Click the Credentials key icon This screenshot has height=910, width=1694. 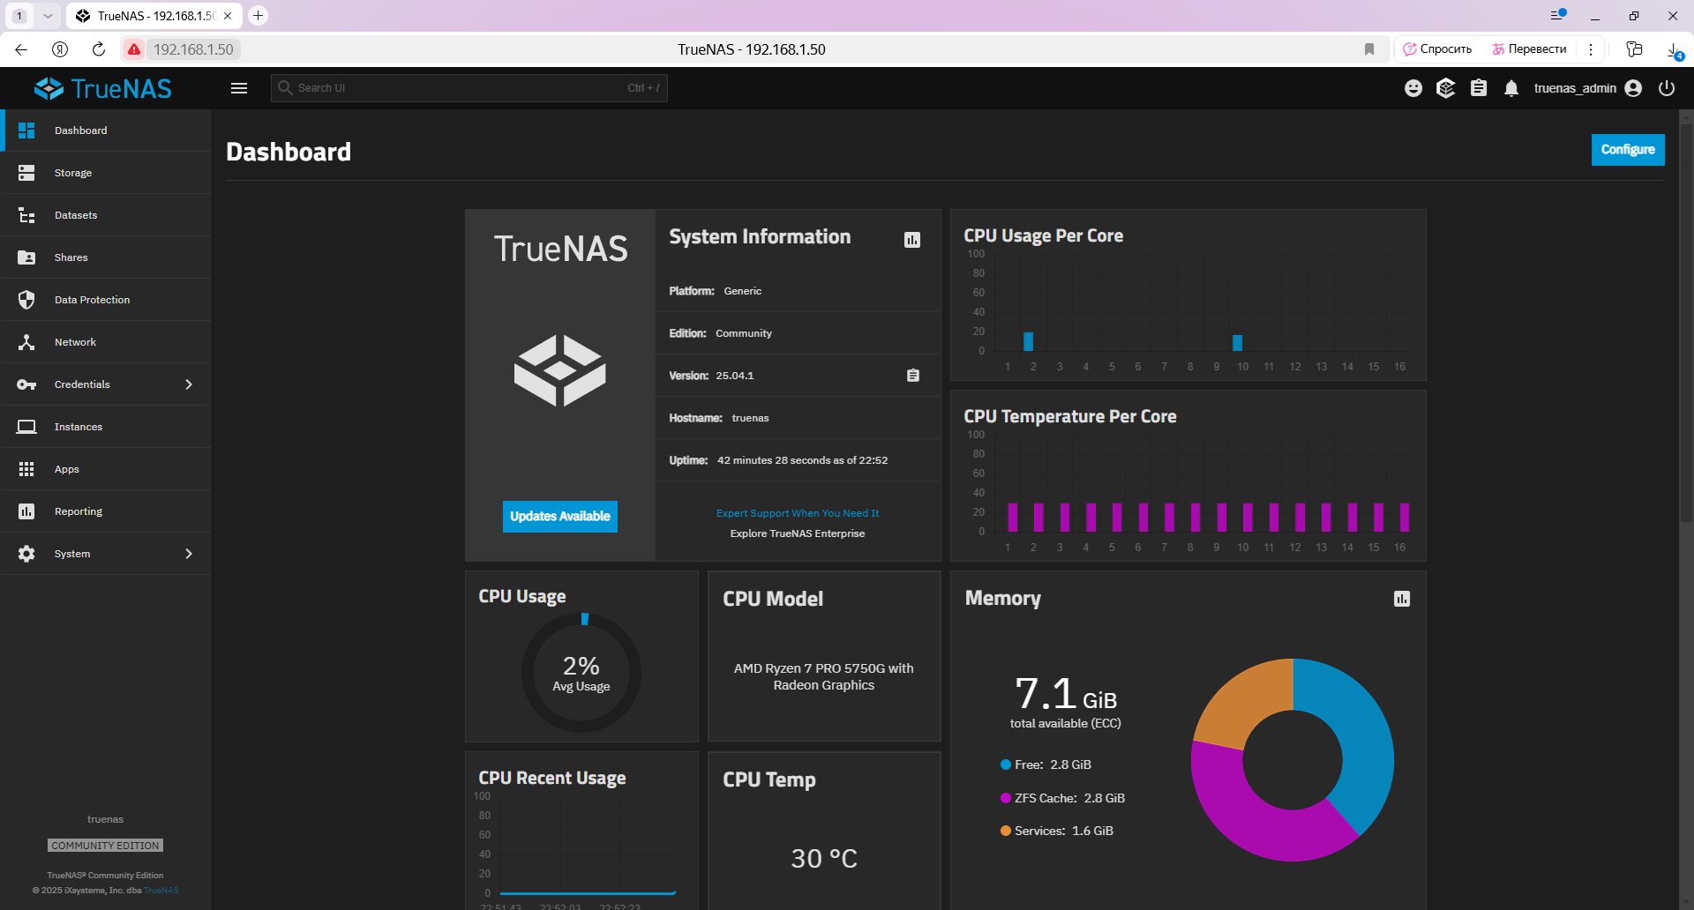coord(26,384)
